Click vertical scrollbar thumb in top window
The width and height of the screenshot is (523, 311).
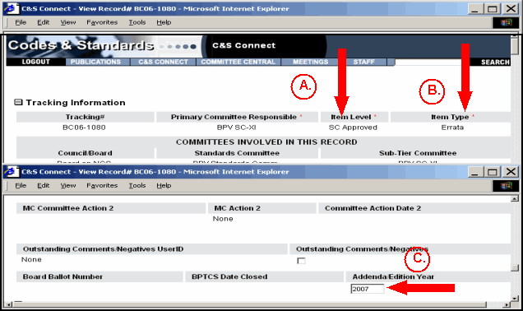[515, 45]
